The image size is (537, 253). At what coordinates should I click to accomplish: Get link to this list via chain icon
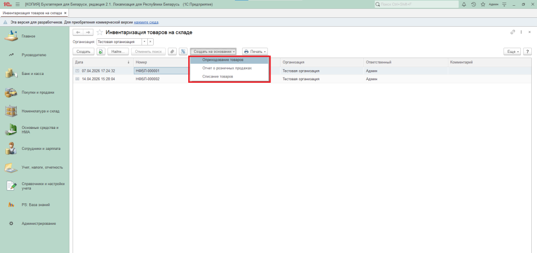(x=513, y=32)
